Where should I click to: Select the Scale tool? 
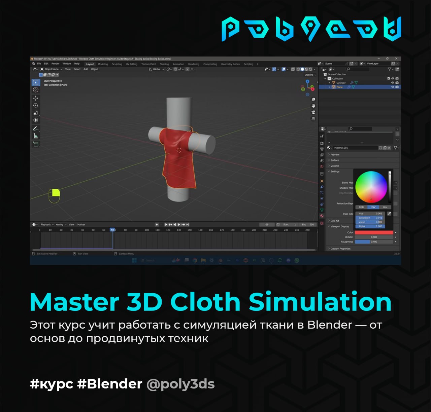(x=35, y=113)
